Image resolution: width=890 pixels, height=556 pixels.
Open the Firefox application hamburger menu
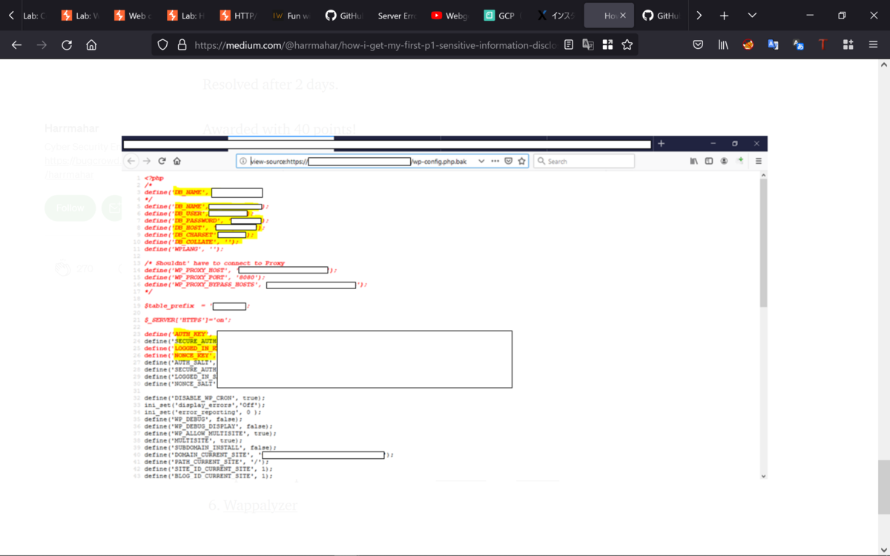pyautogui.click(x=873, y=45)
